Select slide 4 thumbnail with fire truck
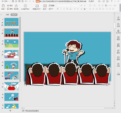Image resolution: width=121 pixels, height=113 pixels. (x=11, y=54)
